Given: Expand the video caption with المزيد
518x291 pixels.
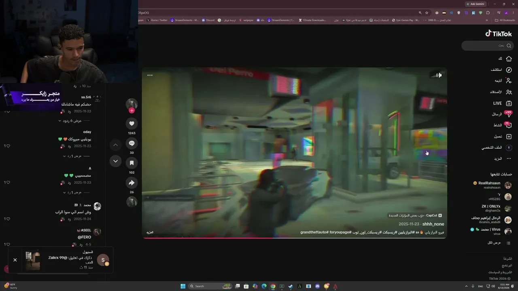Looking at the screenshot, I should tap(150, 232).
